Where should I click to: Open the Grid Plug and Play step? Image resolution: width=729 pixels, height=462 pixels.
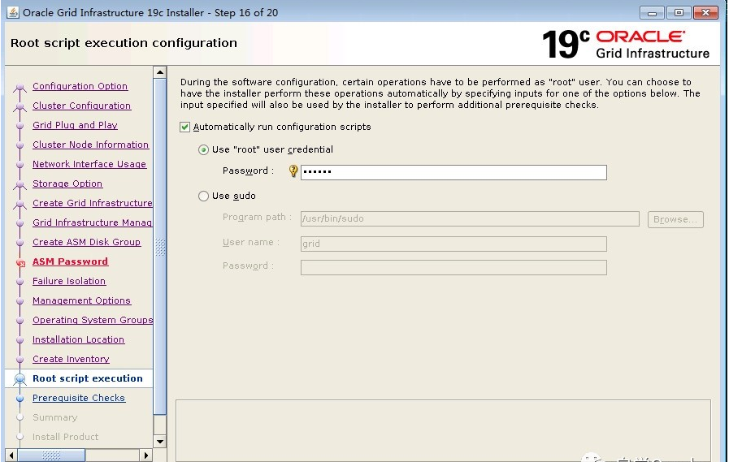coord(75,125)
